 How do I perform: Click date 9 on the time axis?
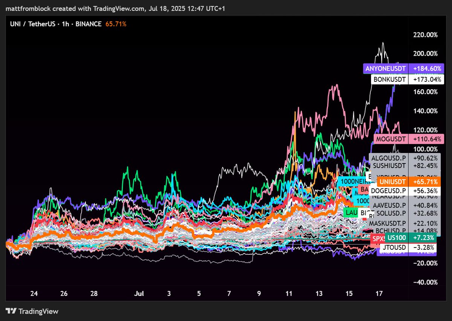click(259, 293)
